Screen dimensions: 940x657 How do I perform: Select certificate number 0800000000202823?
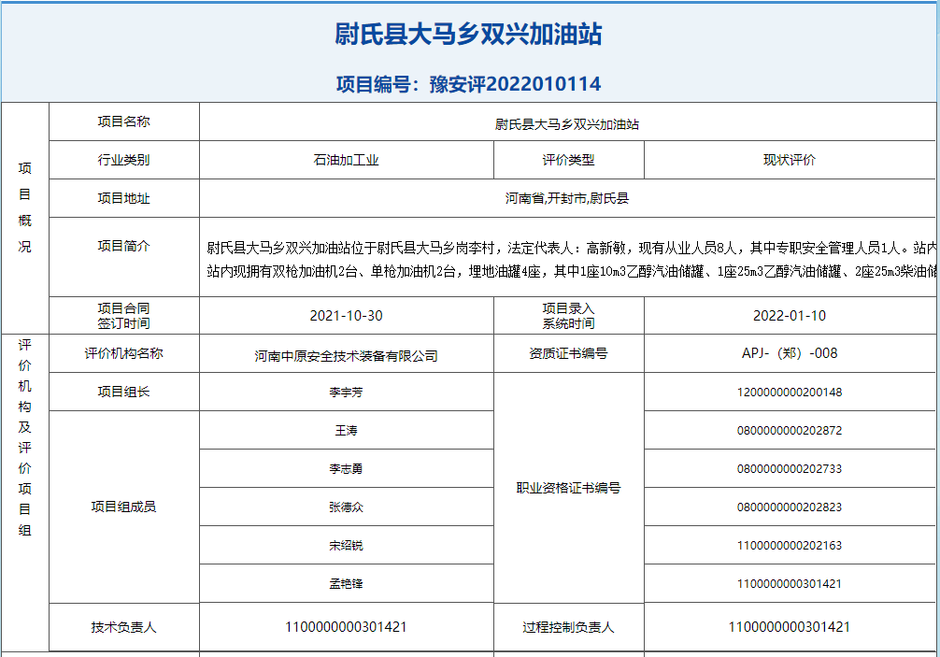[x=789, y=507]
